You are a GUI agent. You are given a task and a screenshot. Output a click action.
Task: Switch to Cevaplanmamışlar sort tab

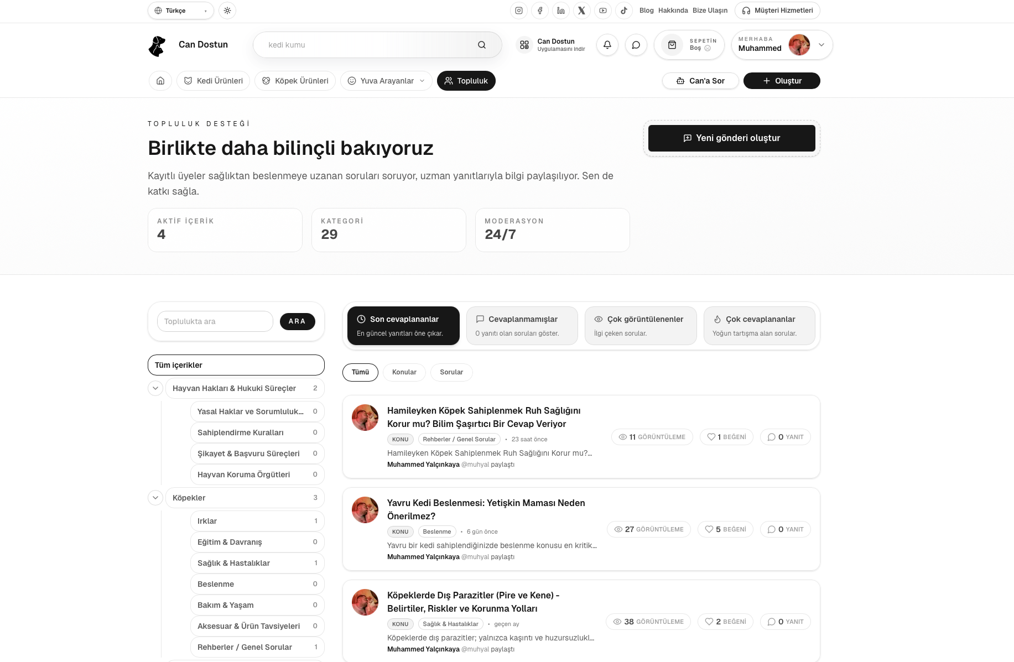(522, 326)
